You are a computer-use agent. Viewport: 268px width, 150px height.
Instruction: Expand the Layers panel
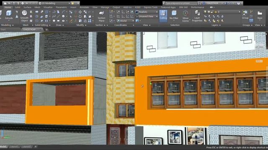[216, 25]
